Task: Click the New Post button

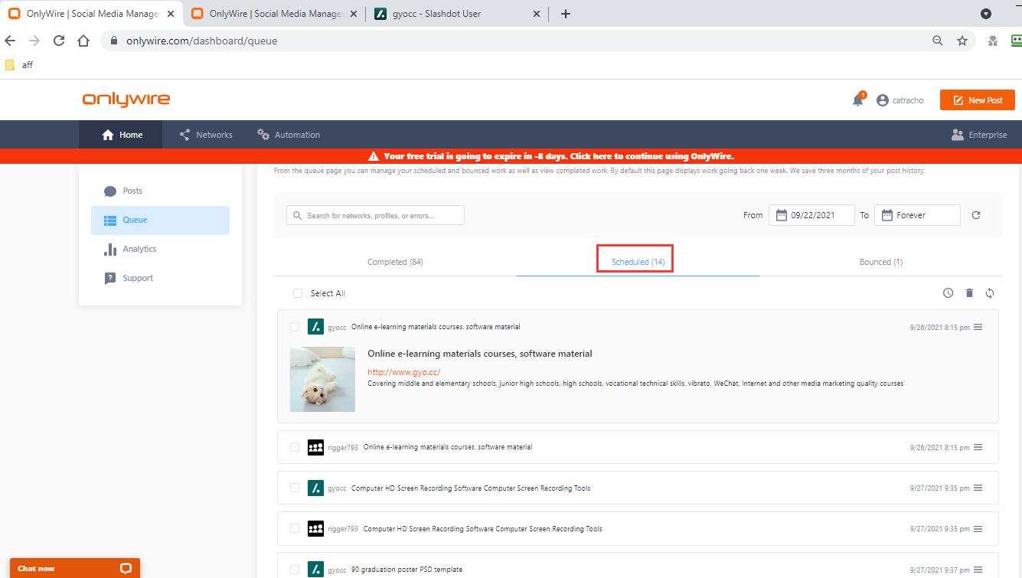Action: coord(977,100)
